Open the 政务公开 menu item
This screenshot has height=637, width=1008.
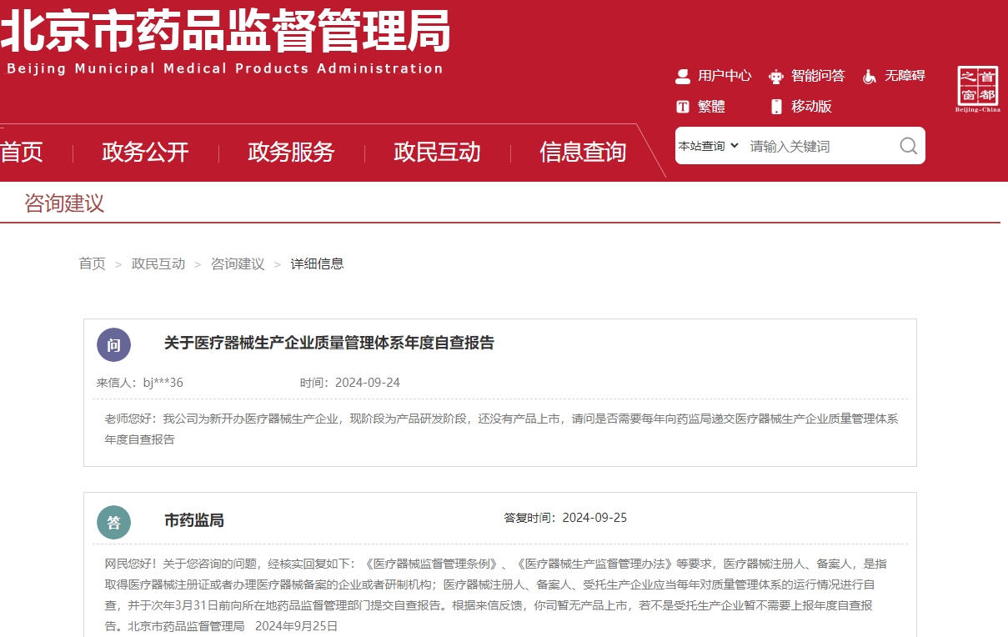click(x=144, y=152)
